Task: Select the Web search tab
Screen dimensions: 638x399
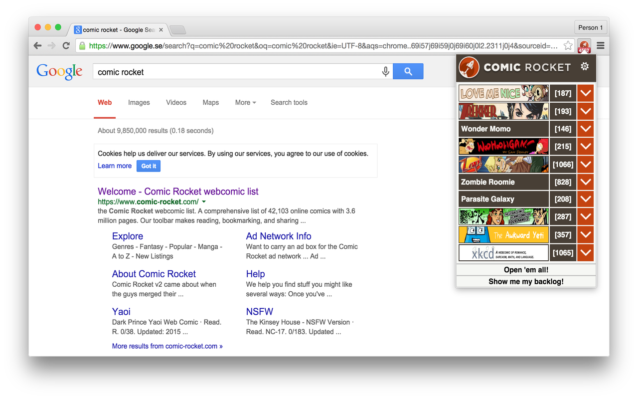Action: click(105, 102)
